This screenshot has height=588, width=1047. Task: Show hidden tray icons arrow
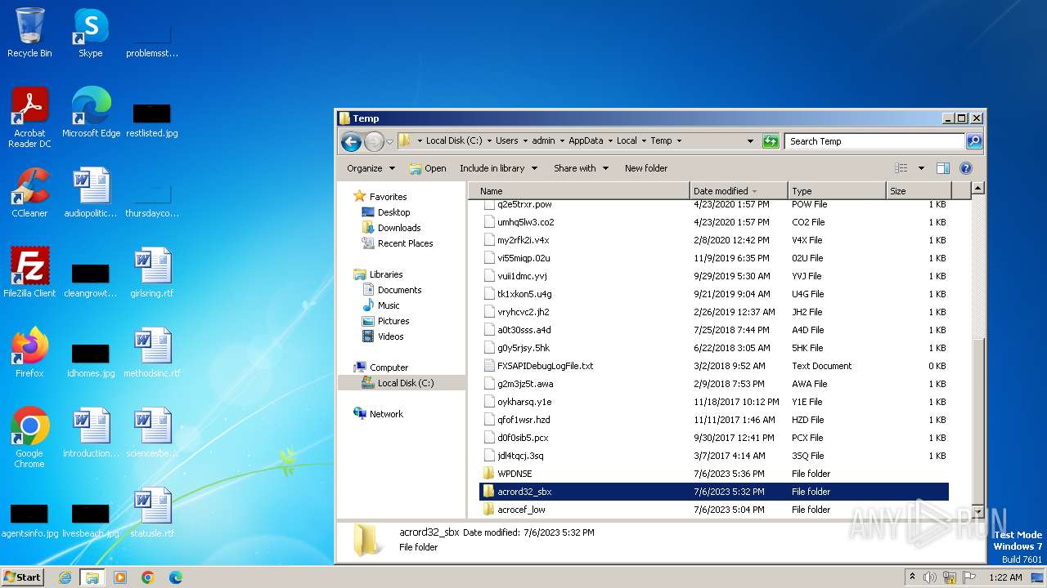click(x=913, y=577)
